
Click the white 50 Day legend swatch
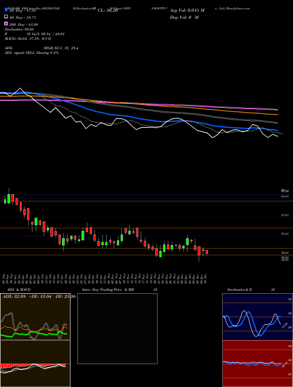pyautogui.click(x=6, y=17)
